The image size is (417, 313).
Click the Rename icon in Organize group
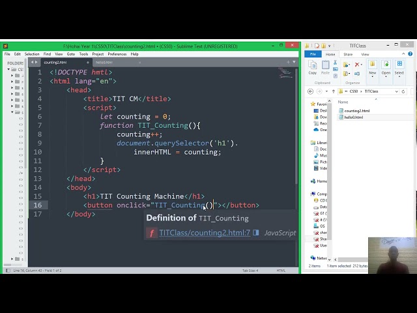357,74
